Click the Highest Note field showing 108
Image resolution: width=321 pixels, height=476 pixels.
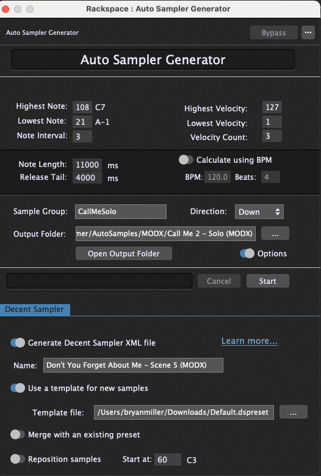82,107
